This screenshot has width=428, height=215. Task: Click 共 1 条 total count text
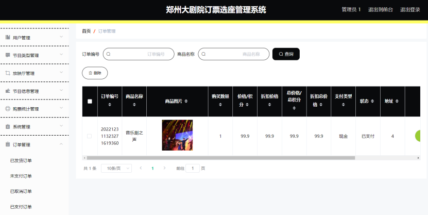click(90, 168)
